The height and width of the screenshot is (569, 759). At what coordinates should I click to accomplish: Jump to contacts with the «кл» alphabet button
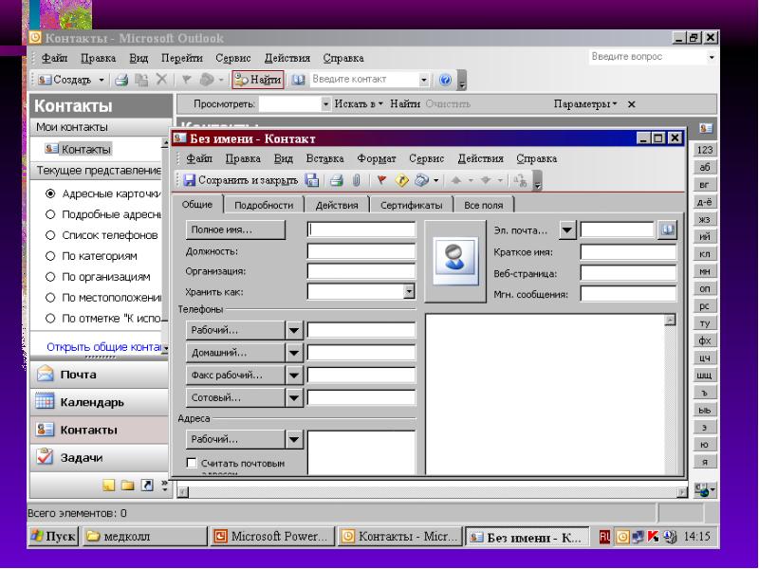coord(705,254)
